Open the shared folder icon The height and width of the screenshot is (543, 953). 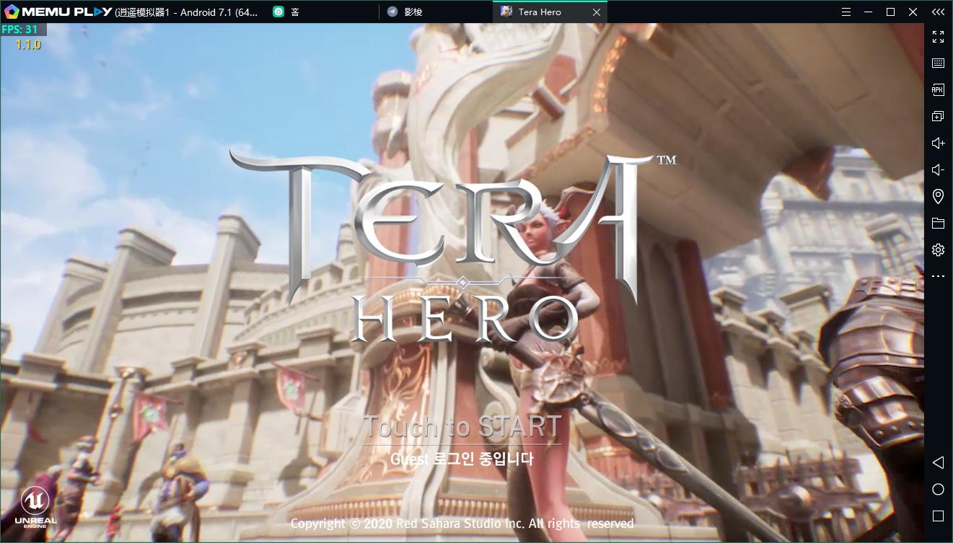(938, 224)
